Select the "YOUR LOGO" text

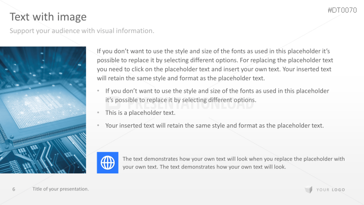coord(330,189)
